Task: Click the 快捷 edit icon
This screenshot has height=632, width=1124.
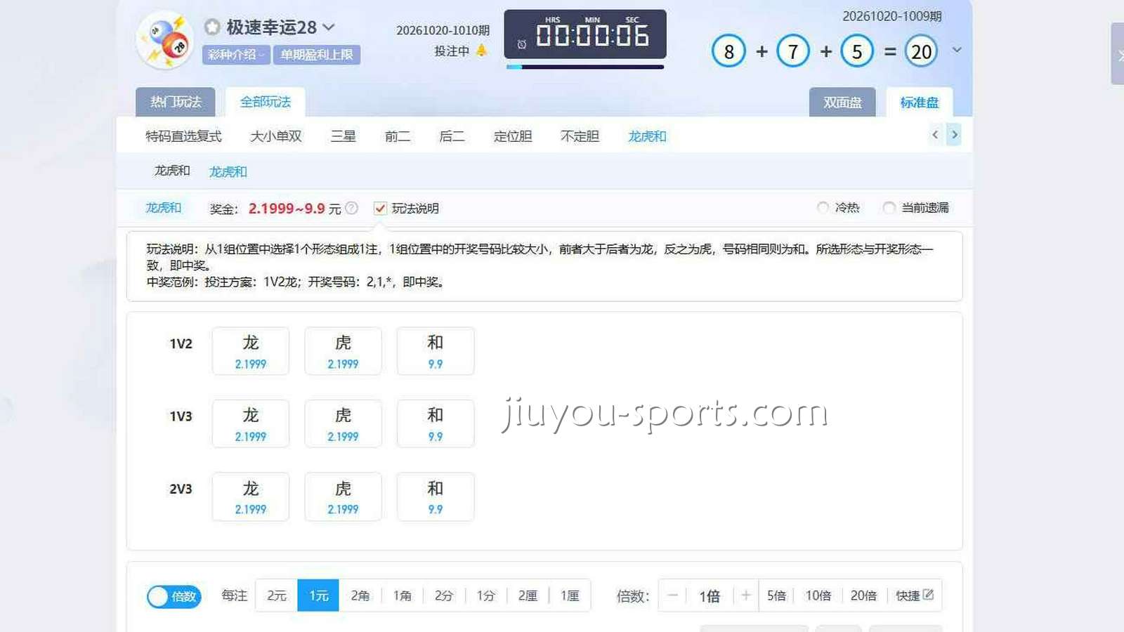Action: point(928,595)
